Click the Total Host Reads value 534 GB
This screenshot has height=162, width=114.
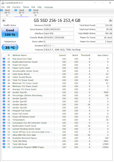(x=104, y=25)
